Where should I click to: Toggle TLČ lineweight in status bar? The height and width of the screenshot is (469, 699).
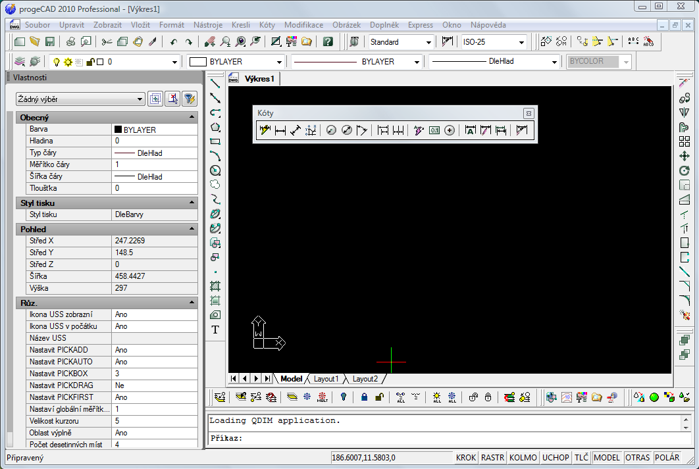[x=581, y=457]
